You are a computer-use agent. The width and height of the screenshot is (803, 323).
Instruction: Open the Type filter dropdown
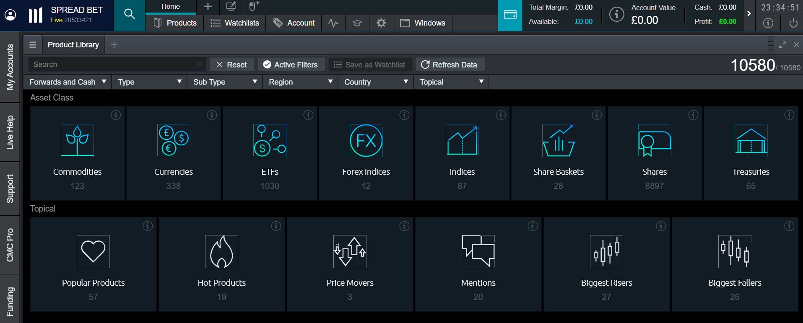150,82
